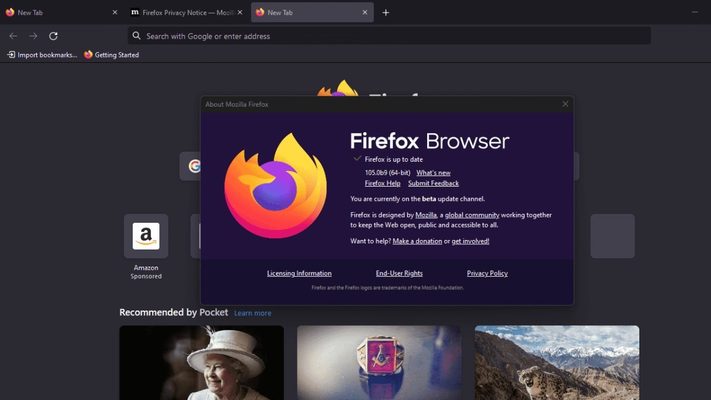Close the first New Tab tab

click(x=115, y=12)
